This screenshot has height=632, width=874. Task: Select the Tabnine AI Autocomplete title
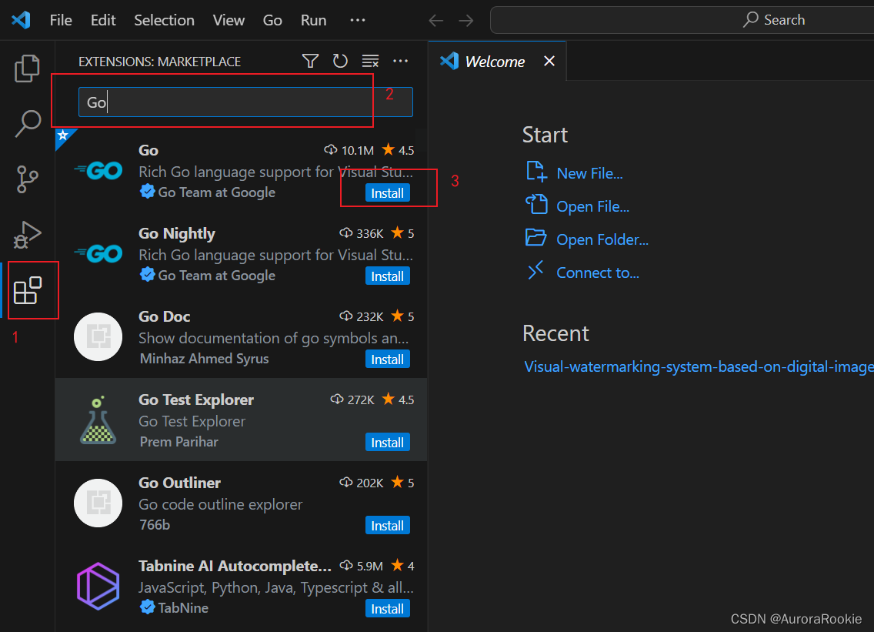235,566
